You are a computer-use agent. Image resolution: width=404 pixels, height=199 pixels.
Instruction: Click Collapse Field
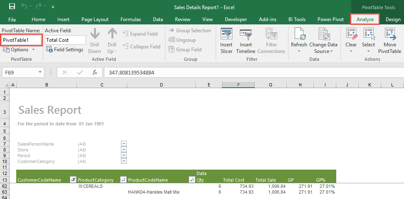coord(142,47)
